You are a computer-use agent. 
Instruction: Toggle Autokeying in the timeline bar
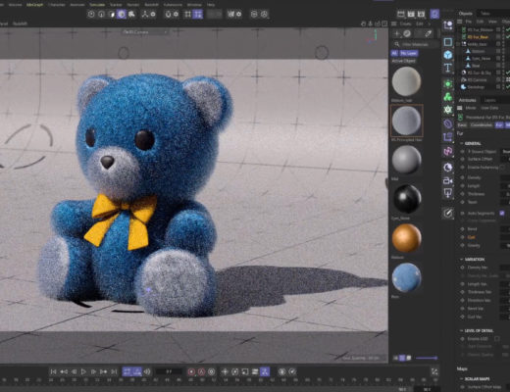tap(202, 371)
